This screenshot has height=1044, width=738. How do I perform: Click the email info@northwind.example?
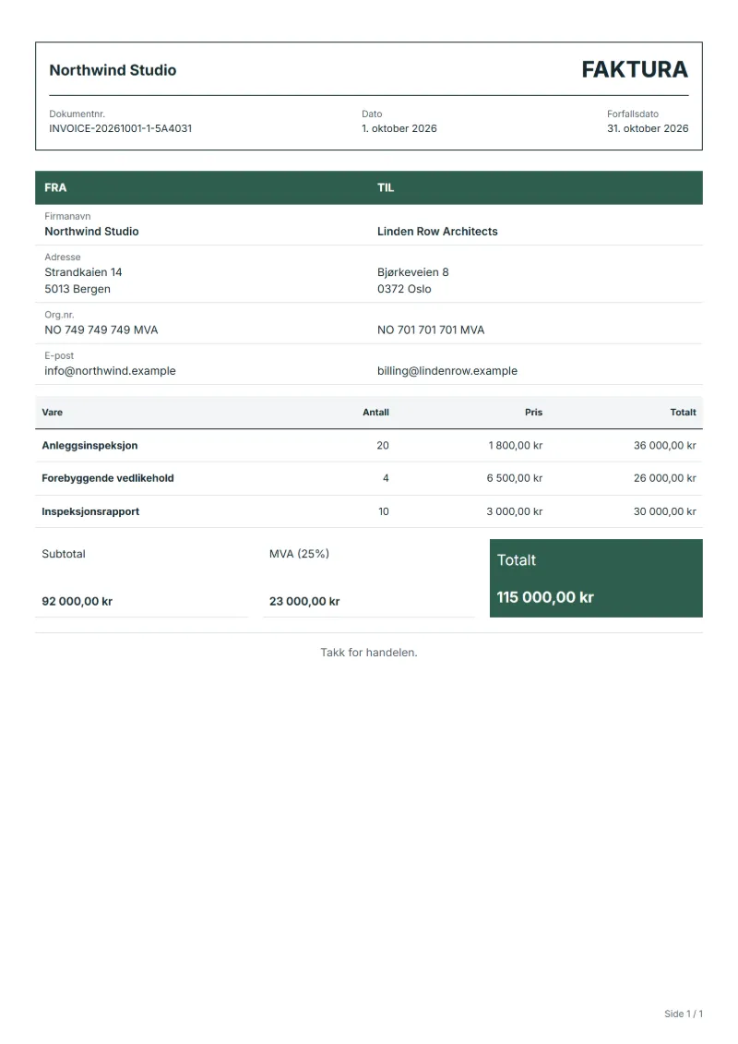(110, 371)
